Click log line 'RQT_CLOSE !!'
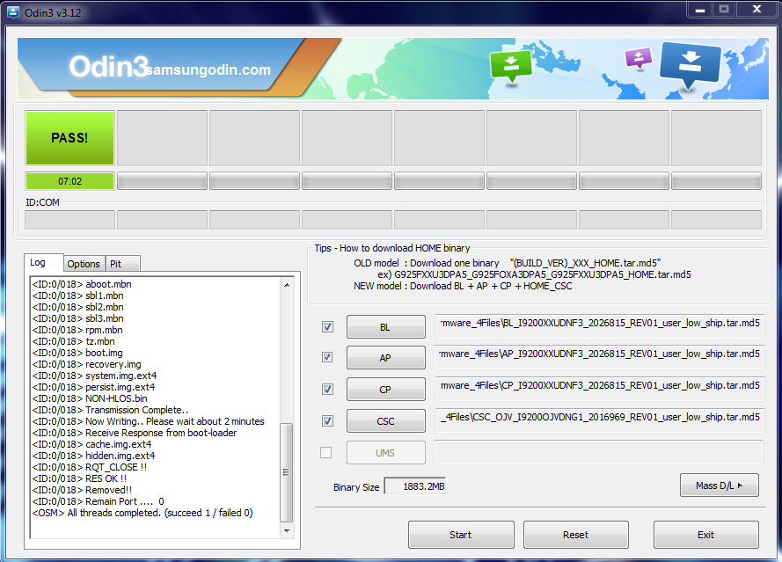This screenshot has height=562, width=782. point(89,468)
